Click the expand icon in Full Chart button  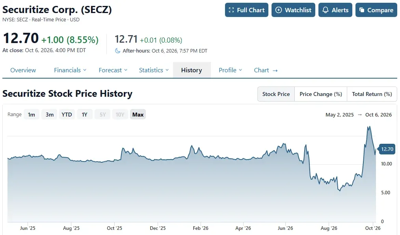click(231, 10)
